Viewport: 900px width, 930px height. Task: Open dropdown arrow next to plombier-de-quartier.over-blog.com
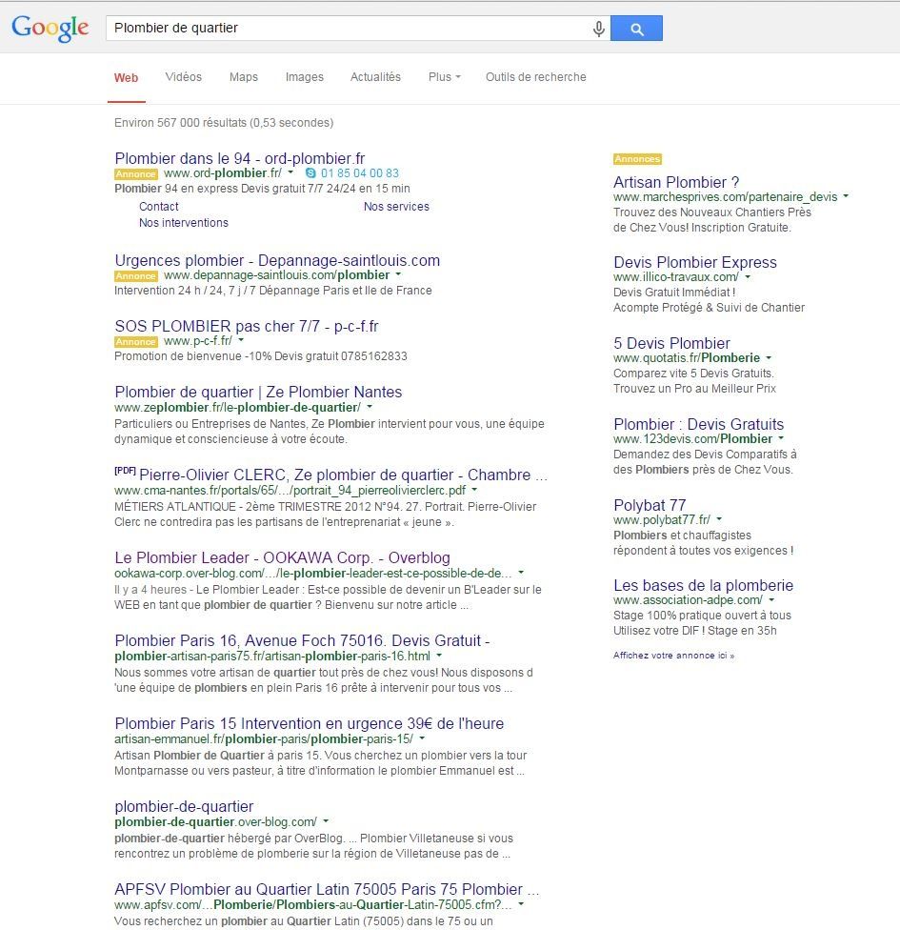[326, 821]
